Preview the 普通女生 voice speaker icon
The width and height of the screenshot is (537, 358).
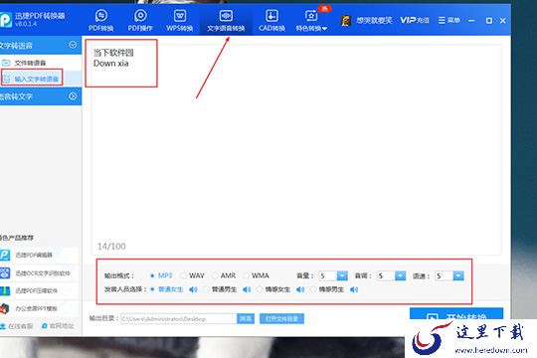tap(193, 289)
